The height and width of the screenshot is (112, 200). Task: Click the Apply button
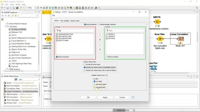[x=105, y=97]
